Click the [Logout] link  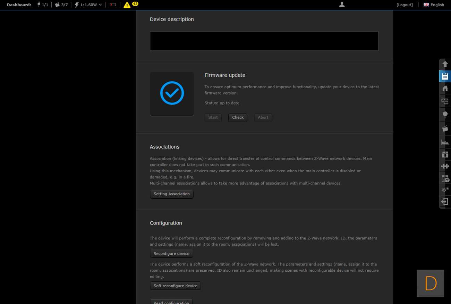[405, 5]
